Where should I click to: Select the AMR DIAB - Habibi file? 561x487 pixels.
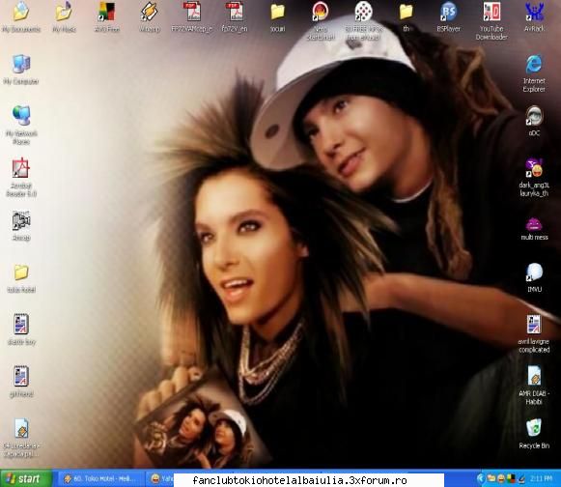coord(534,386)
